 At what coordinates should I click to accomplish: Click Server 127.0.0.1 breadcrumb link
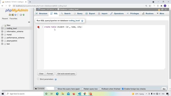(x=47, y=10)
